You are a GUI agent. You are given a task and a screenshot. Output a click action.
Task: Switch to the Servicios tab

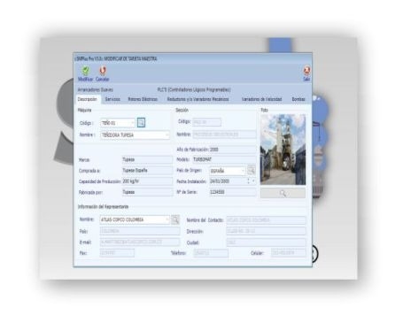[112, 99]
